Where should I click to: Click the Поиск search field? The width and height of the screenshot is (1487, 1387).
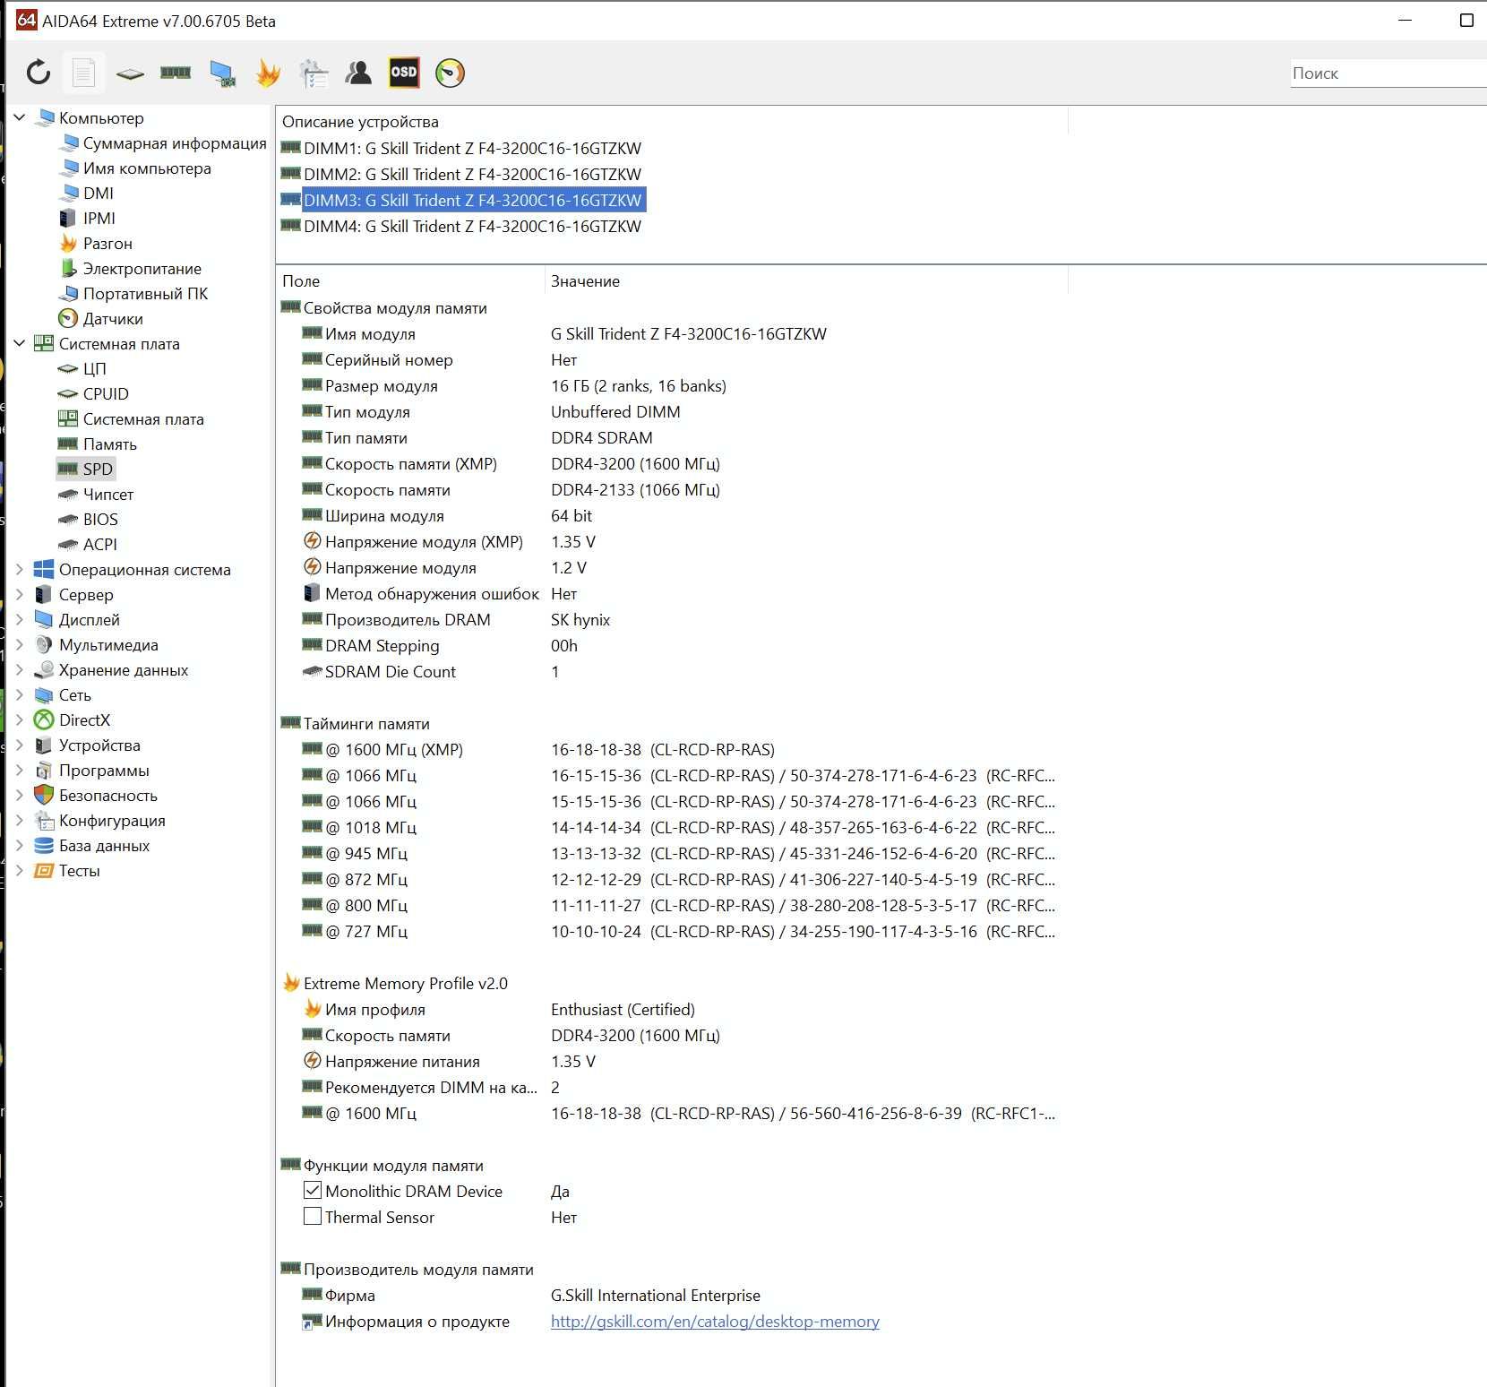pos(1388,73)
